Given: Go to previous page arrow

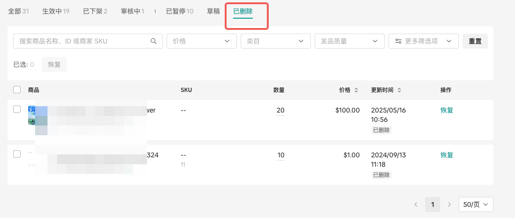Looking at the screenshot, I should (416, 204).
